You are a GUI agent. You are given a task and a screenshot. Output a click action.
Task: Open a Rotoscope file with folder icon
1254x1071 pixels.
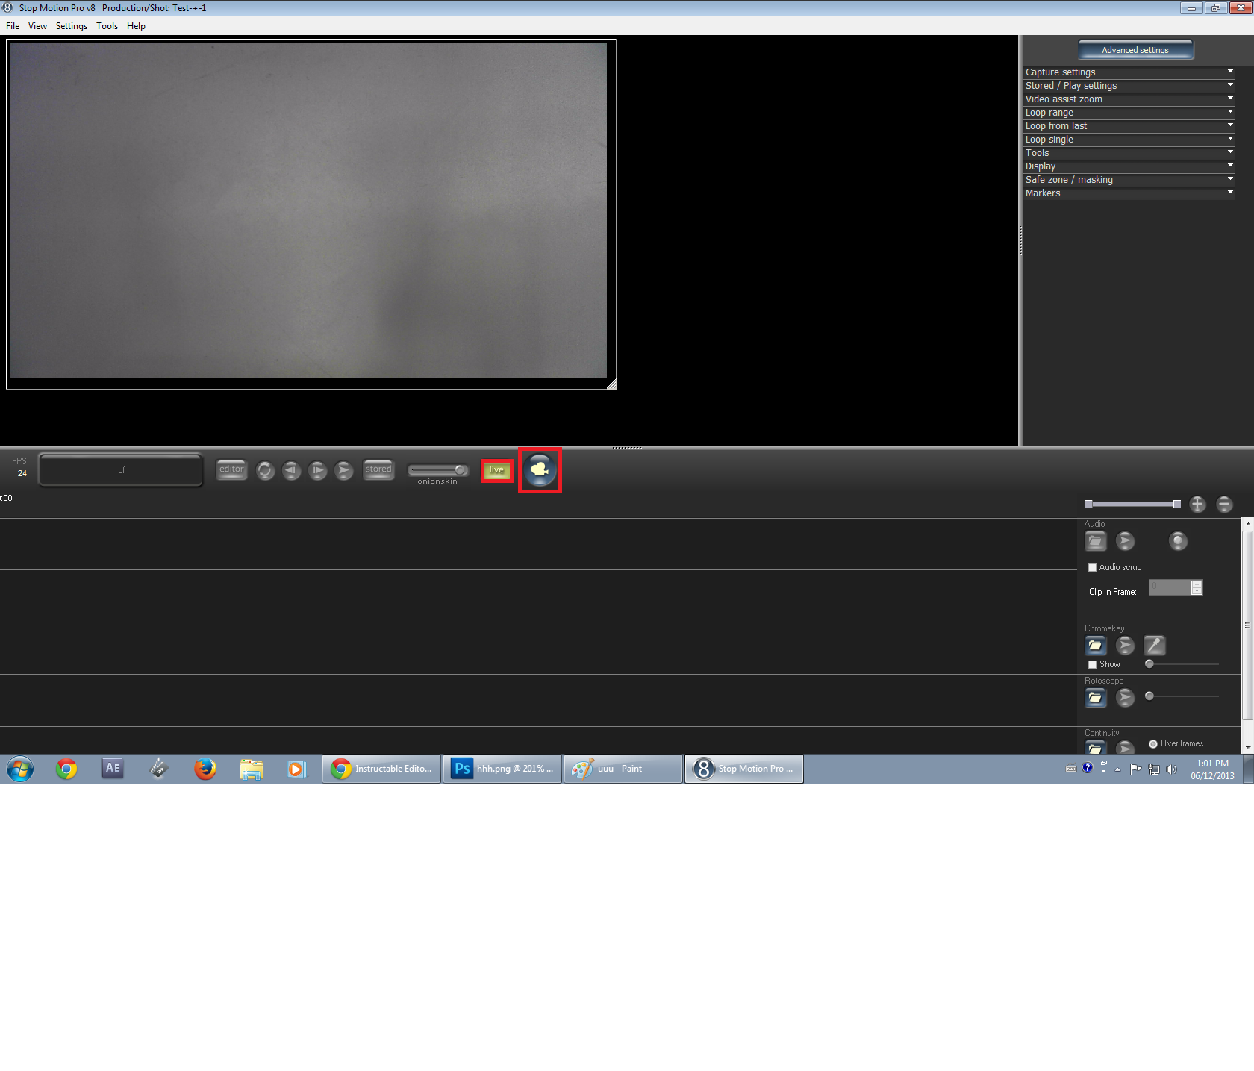(x=1095, y=697)
